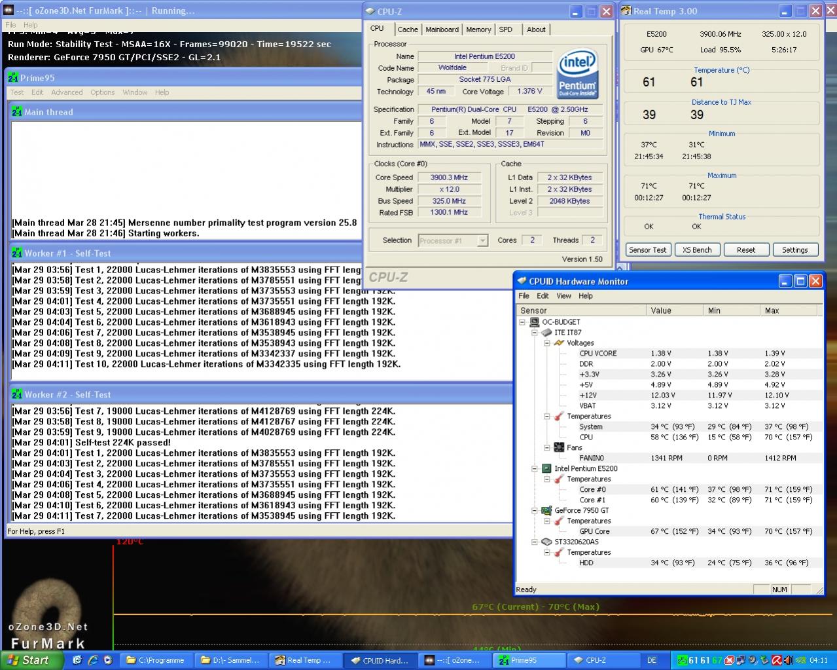Click the Voltages lightning icon
Screen dimensions: 837x670
559,343
